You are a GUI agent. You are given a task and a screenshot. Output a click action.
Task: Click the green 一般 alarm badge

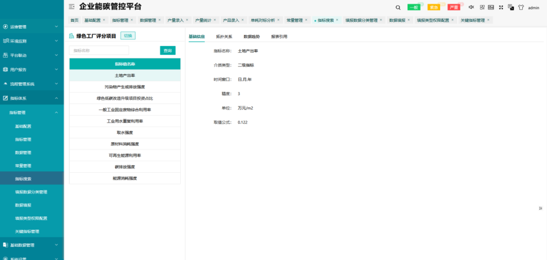pyautogui.click(x=414, y=7)
